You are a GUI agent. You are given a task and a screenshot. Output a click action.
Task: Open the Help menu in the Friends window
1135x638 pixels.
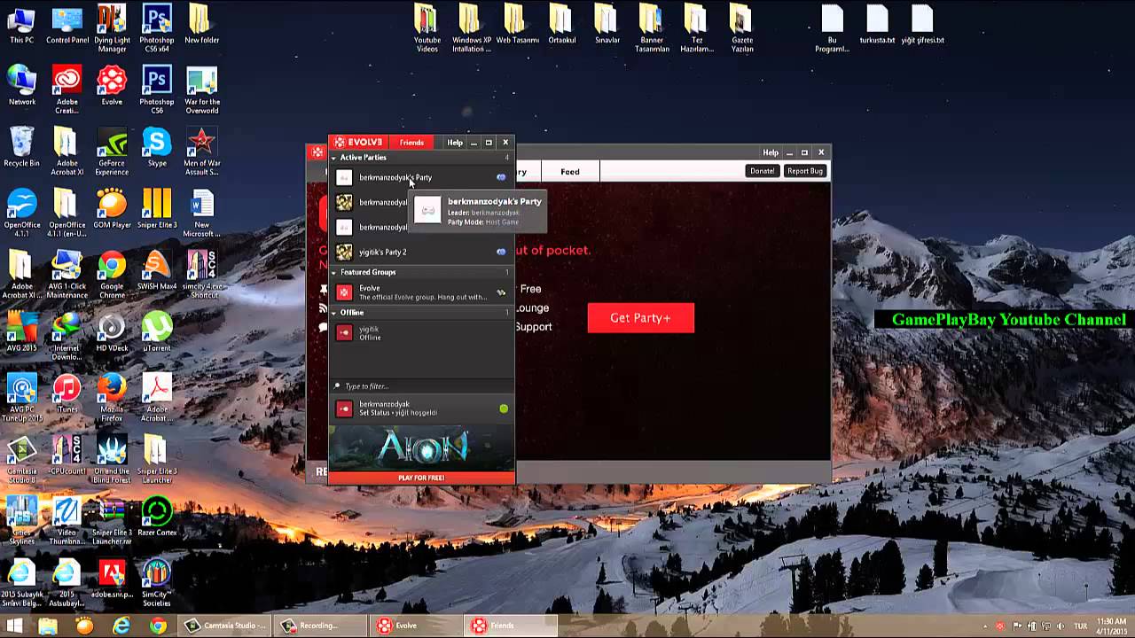(455, 143)
